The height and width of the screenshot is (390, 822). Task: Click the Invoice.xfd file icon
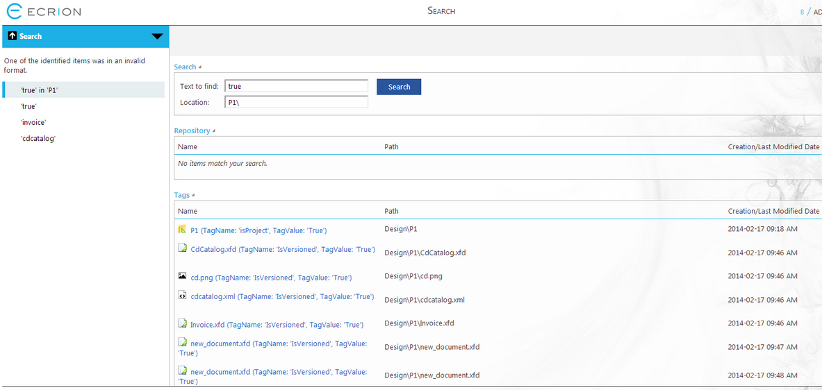[182, 323]
